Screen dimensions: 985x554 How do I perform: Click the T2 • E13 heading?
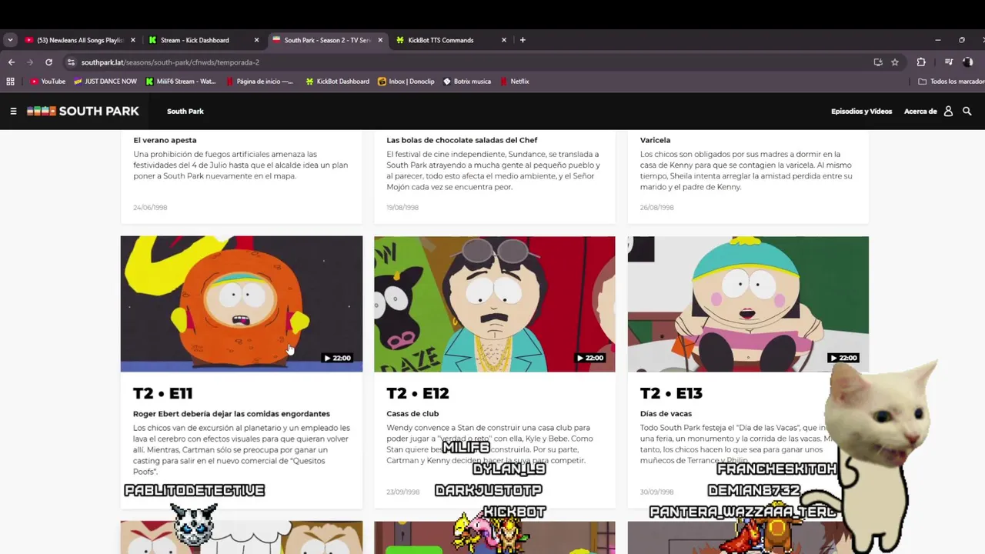(671, 393)
